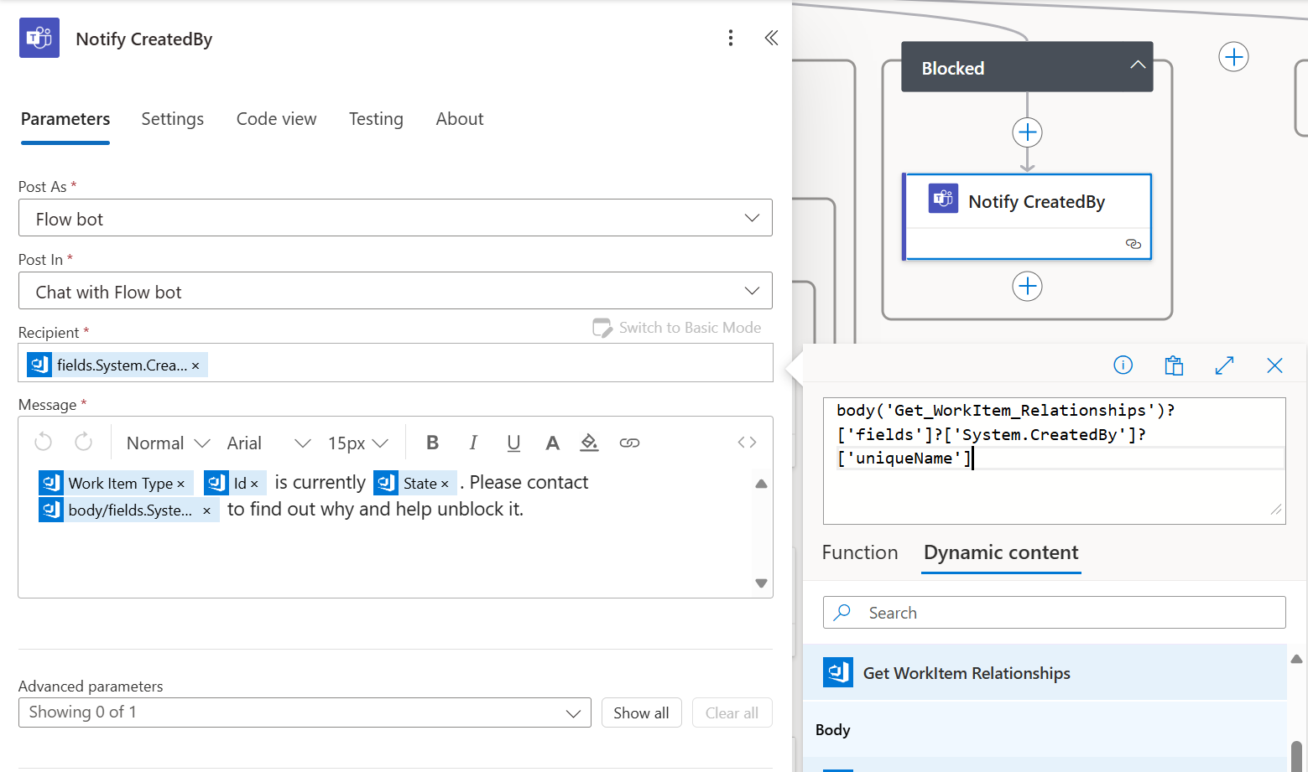Click the redo icon in message editor
This screenshot has height=772, width=1308.
(83, 442)
